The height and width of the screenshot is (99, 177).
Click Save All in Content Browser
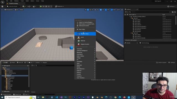click(20, 62)
